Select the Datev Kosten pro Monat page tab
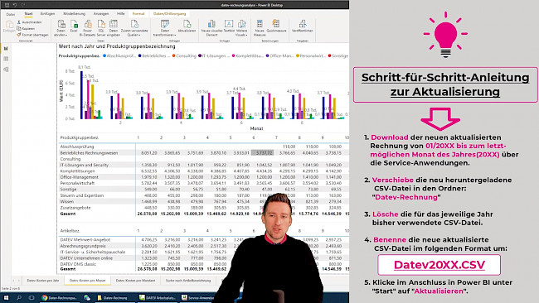The image size is (539, 303). coord(87,281)
